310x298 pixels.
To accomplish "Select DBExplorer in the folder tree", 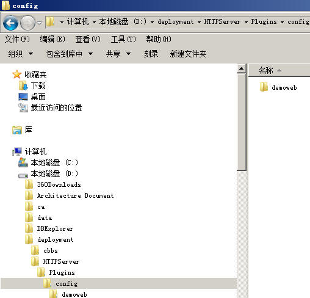I will tap(55, 228).
